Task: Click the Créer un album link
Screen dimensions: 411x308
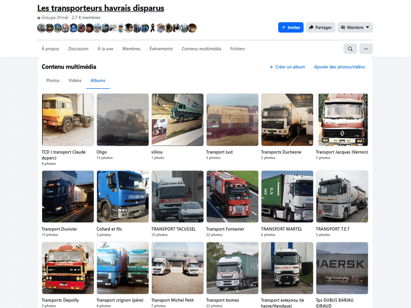Action: (287, 67)
